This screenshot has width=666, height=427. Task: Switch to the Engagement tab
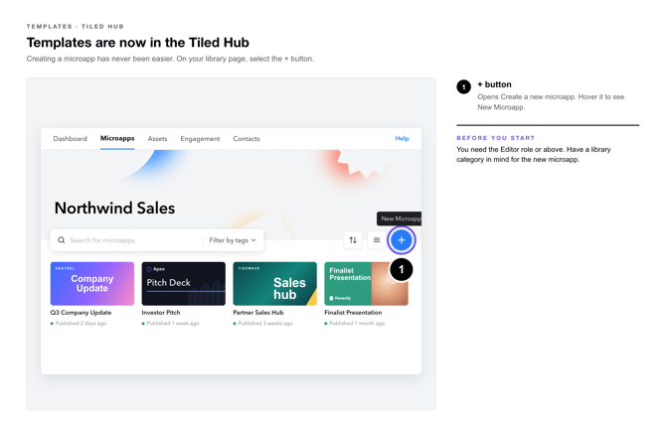pyautogui.click(x=200, y=139)
